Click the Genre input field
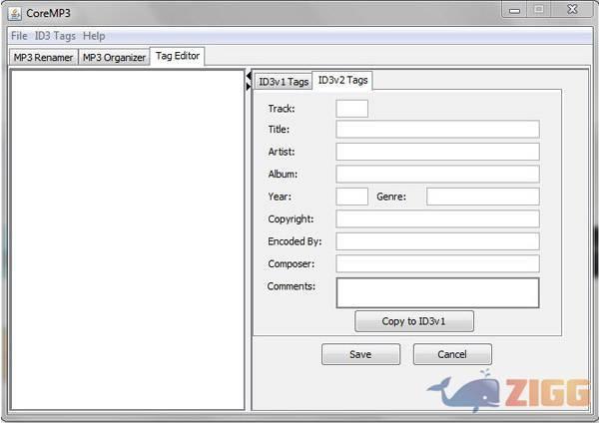 pos(483,197)
